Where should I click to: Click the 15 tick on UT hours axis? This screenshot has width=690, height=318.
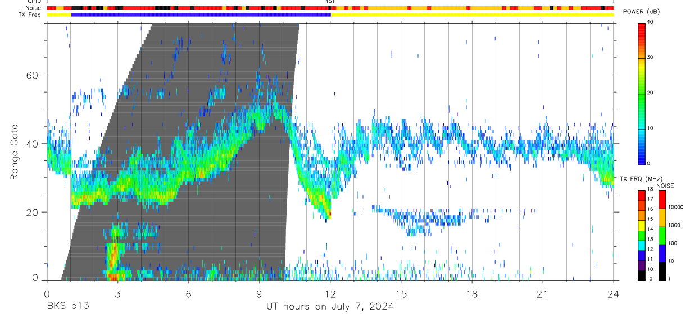coord(401,294)
